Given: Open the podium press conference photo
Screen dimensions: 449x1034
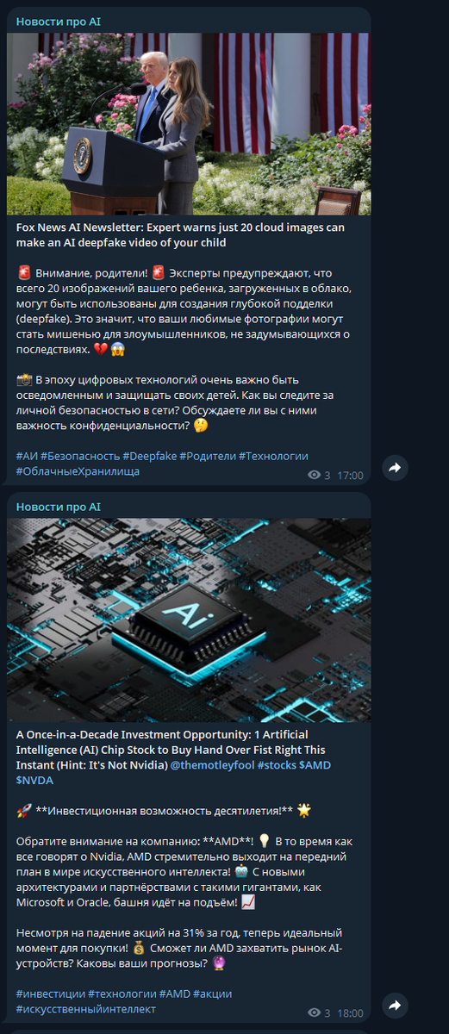Looking at the screenshot, I should click(x=189, y=124).
